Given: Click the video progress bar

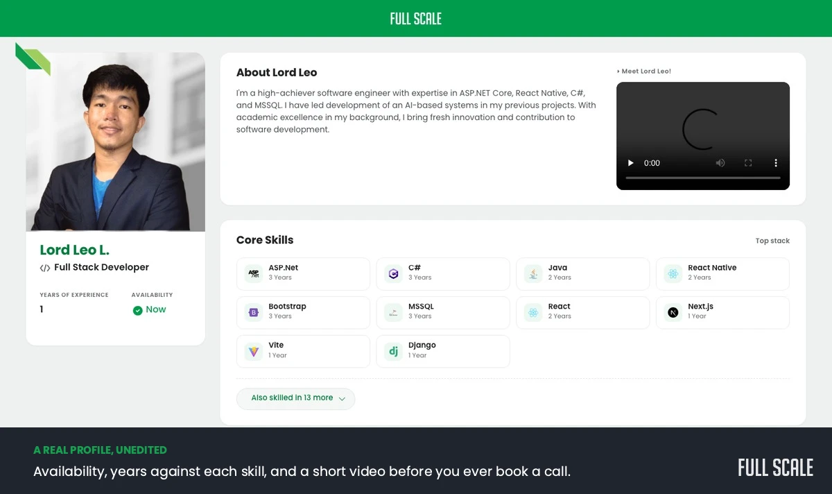Looking at the screenshot, I should tap(703, 178).
